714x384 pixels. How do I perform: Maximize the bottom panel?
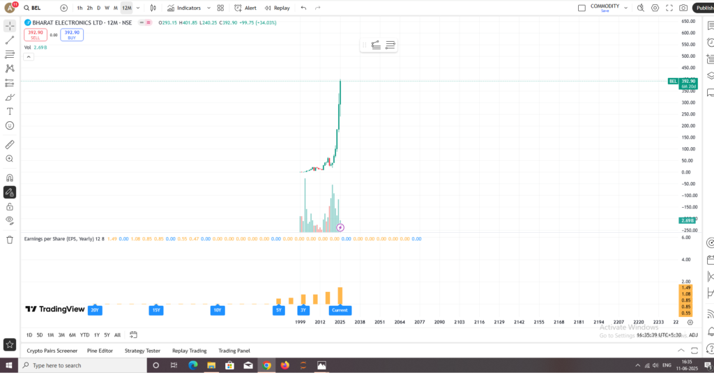694,351
